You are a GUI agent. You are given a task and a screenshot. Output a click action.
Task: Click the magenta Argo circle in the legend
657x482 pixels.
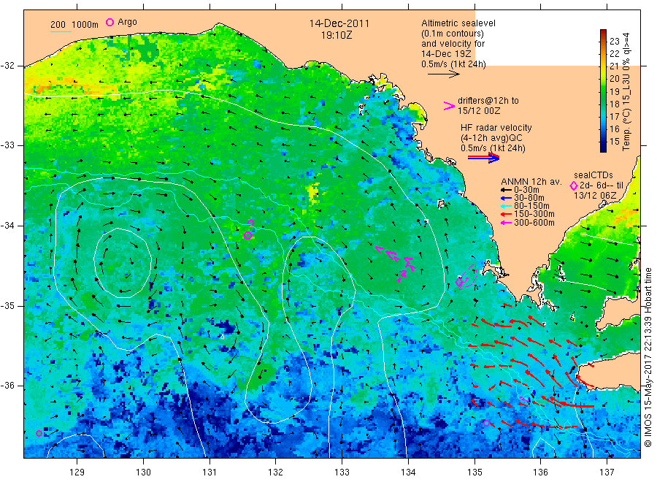(x=109, y=23)
